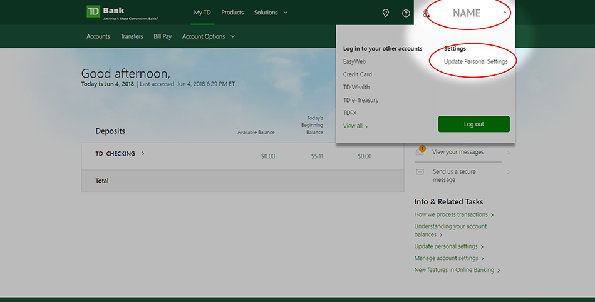Open Understanding your account balances link
The height and width of the screenshot is (302, 595).
click(450, 230)
